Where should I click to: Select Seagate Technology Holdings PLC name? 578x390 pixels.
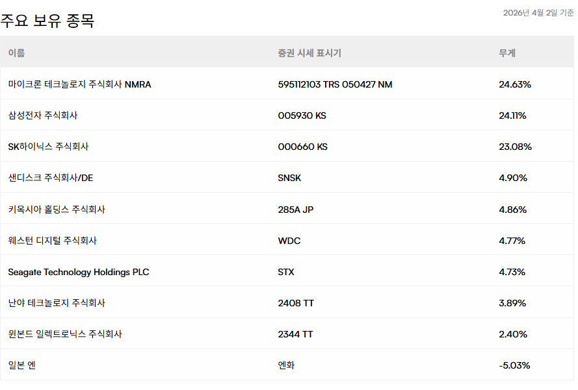tap(79, 272)
